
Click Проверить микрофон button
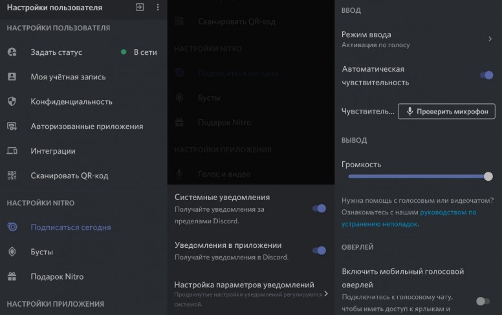coord(446,111)
